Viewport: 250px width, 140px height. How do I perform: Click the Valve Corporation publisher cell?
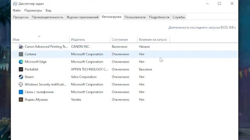(84, 77)
